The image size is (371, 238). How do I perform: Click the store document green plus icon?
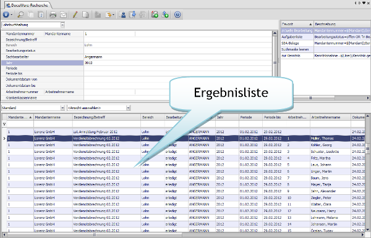(x=155, y=15)
